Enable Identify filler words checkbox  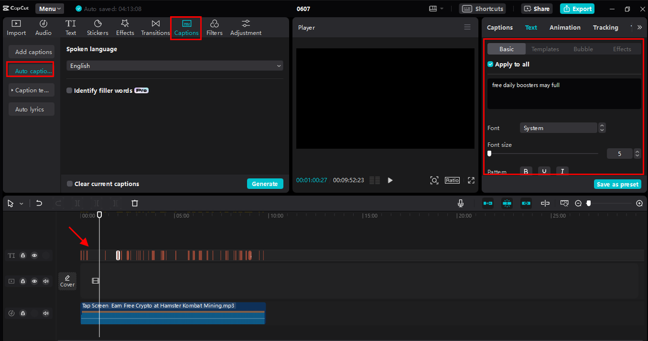click(x=69, y=91)
